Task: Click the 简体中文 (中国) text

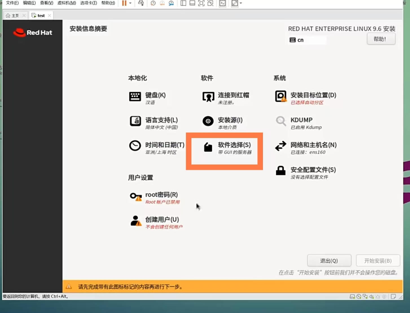Action: [162, 127]
